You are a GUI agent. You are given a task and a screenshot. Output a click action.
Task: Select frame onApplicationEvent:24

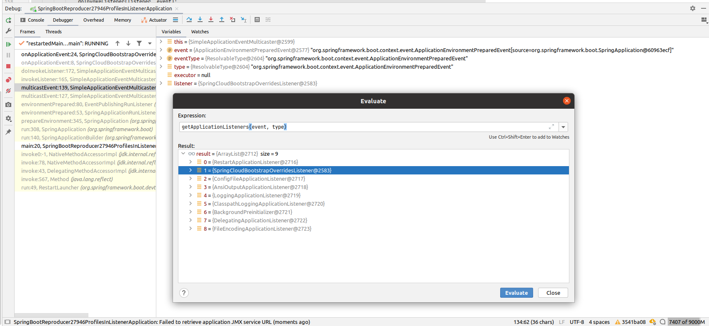pyautogui.click(x=85, y=54)
